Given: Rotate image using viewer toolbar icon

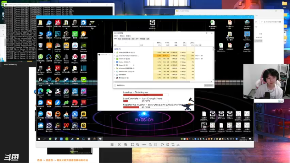Looking at the screenshot, I should click(162, 145).
